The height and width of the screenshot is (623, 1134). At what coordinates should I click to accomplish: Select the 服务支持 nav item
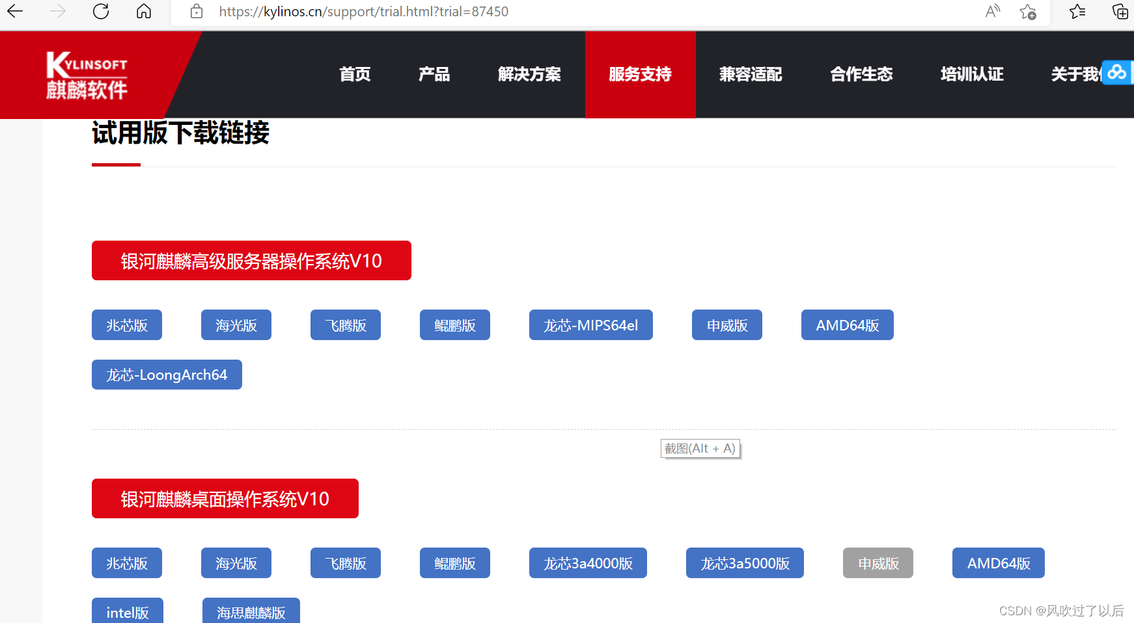tap(641, 74)
